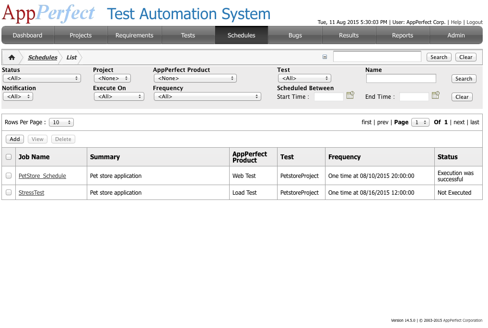Check the PetStore_Schedule row checkbox
The image size is (488, 328).
tap(9, 176)
